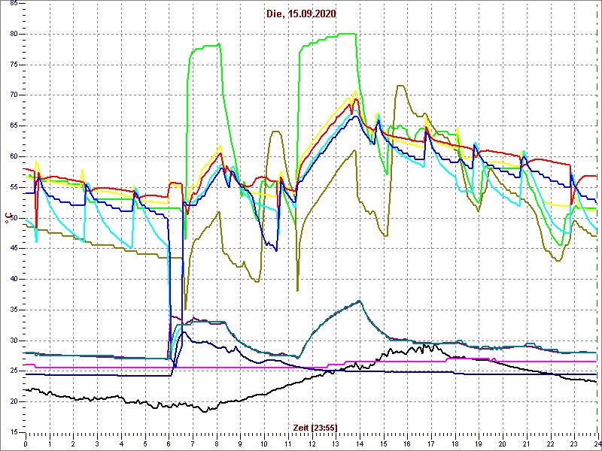Select hour 24 tick on the time axis
This screenshot has width=602, height=451.
click(x=596, y=443)
